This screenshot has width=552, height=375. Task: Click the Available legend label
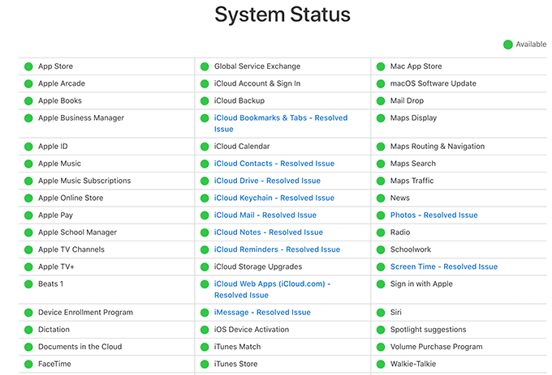click(x=531, y=45)
